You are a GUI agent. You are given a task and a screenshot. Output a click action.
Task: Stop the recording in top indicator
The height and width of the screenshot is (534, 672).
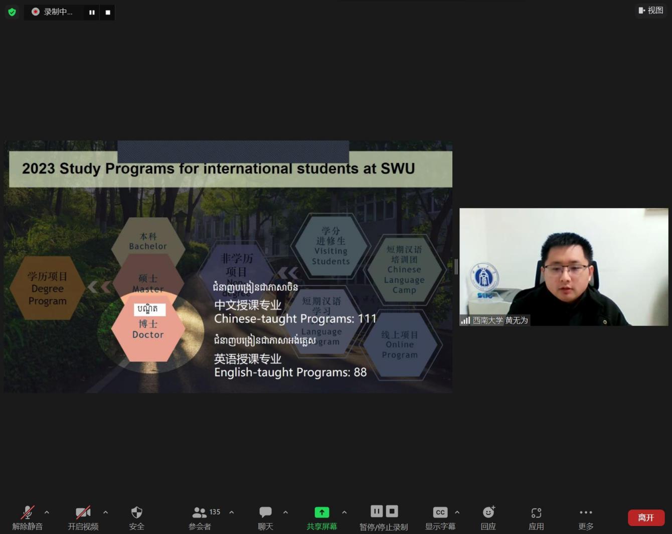[108, 12]
